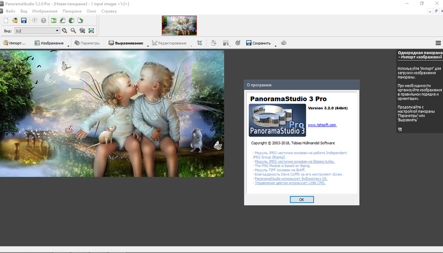Click the Выравнивание toolbar button
443x253 pixels.
(x=126, y=43)
